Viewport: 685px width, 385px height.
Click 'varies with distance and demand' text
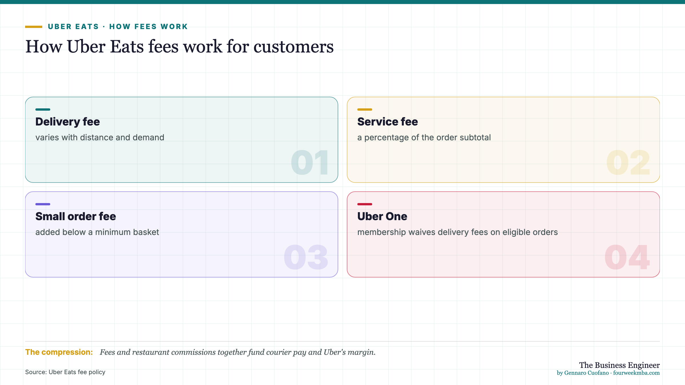pyautogui.click(x=100, y=137)
